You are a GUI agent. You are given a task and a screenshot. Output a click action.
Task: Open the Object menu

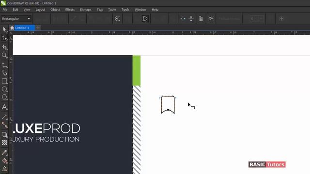(55, 10)
